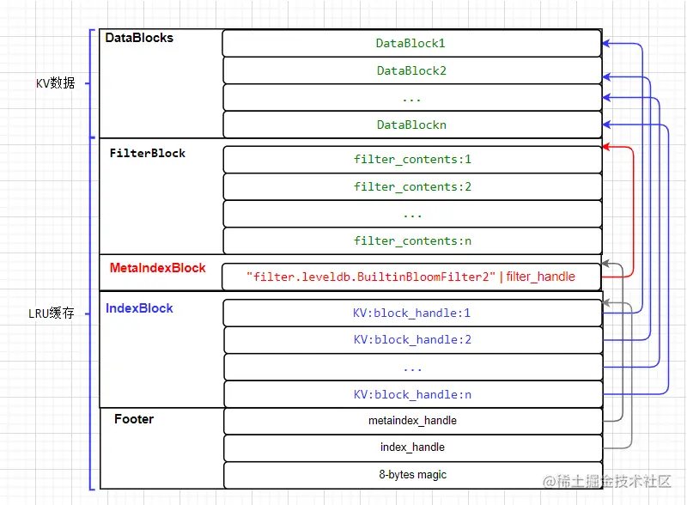
Task: Select the DataBlock2 row
Action: point(411,70)
